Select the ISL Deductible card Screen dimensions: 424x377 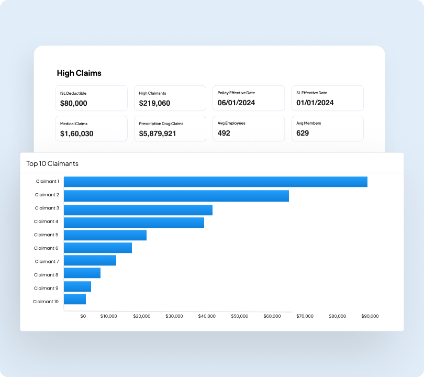91,98
